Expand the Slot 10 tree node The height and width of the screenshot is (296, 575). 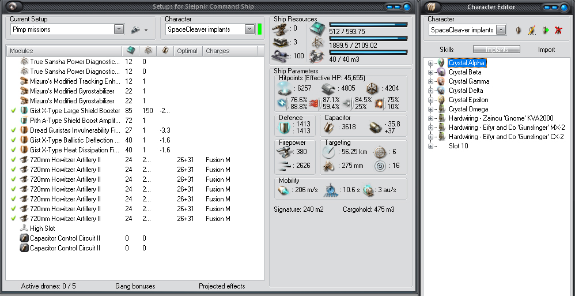(430, 146)
